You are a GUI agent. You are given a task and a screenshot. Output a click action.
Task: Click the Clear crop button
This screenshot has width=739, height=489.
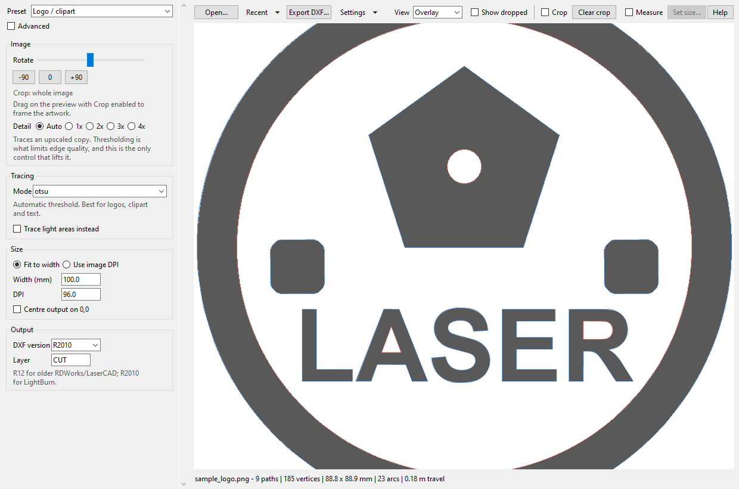pos(594,13)
